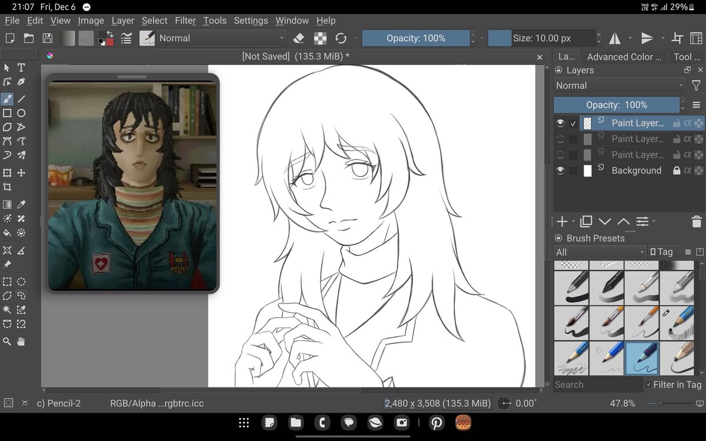Click the Tag button in Brush Presets

point(664,252)
